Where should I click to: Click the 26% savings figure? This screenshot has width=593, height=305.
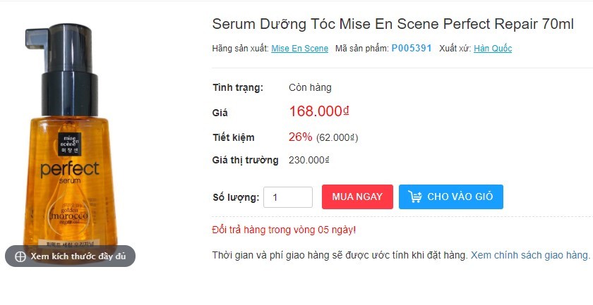(x=300, y=137)
